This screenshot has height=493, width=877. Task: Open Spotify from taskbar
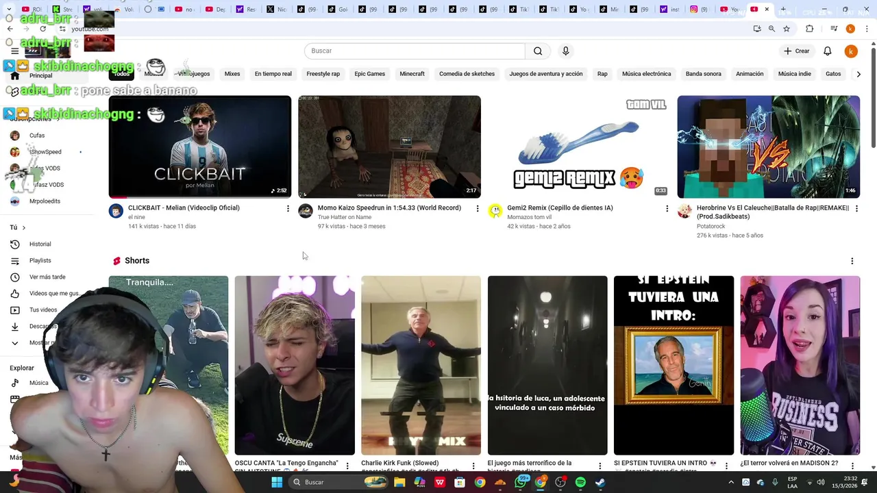580,482
